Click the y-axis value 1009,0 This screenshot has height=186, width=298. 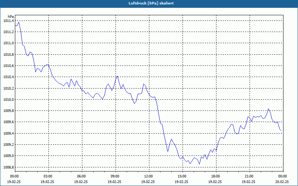coord(9,155)
